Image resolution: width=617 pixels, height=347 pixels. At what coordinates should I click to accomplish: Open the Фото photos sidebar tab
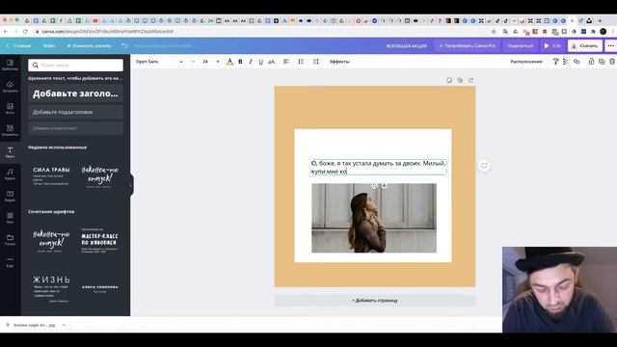(x=11, y=108)
